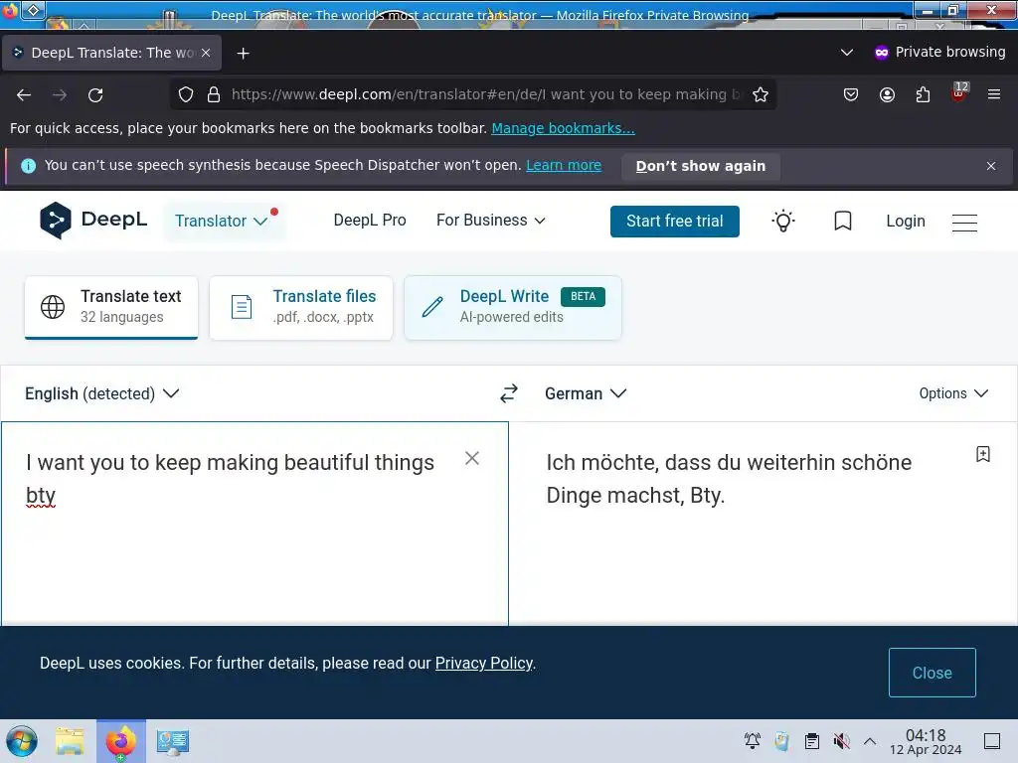
Task: Switch to the DeepL Write tab
Action: point(513,308)
